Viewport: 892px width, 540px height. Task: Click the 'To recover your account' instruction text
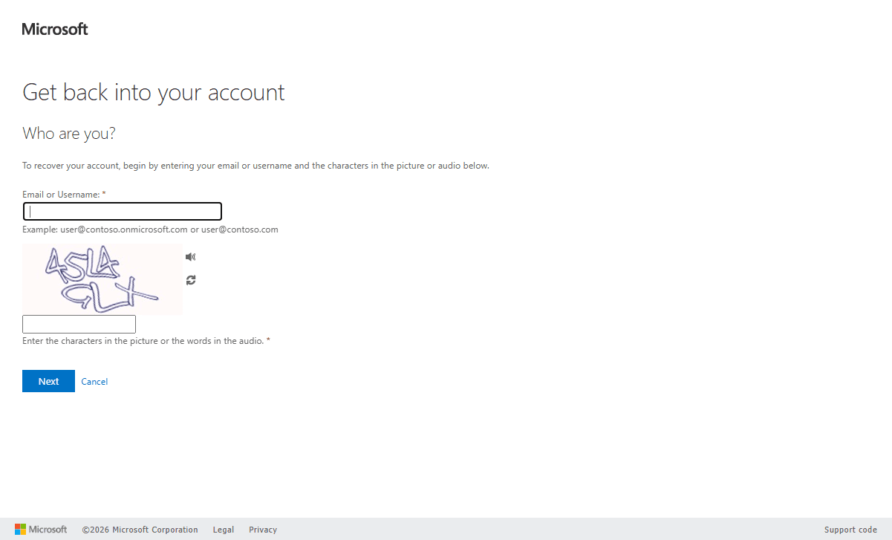click(255, 166)
